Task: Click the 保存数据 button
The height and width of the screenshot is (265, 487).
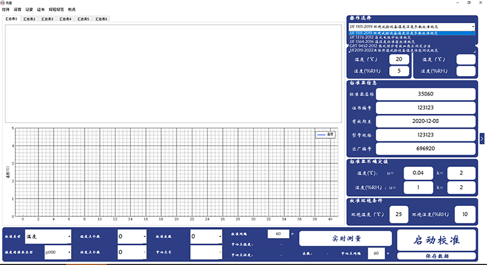Action: [x=436, y=256]
